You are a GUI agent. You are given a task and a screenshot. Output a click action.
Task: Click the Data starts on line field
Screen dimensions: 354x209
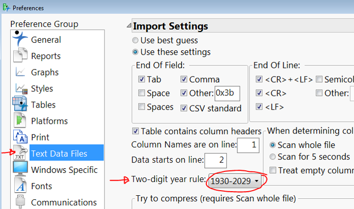(215, 160)
